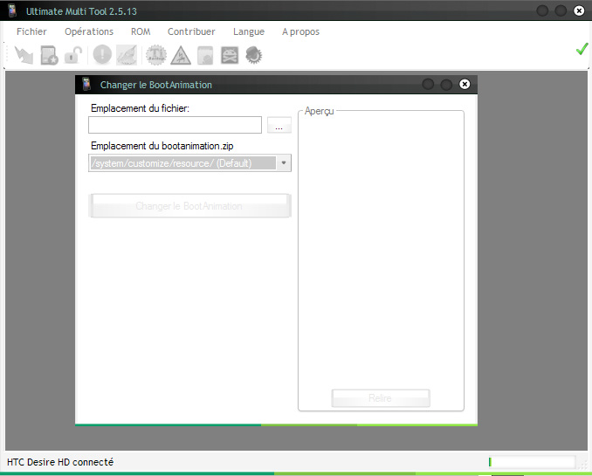Minimize the Changer le BootAnimation dialog
This screenshot has height=476, width=592.
point(428,84)
